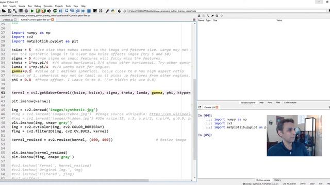Viewport: 330px width, 185px height.
Task: Open Run menu
Action: coord(30,6)
